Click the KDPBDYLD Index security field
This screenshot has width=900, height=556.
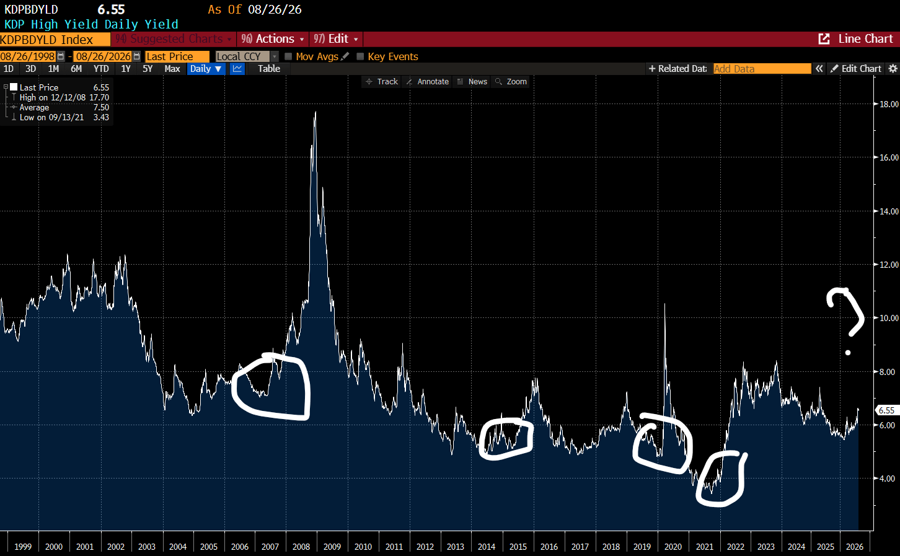coord(55,40)
